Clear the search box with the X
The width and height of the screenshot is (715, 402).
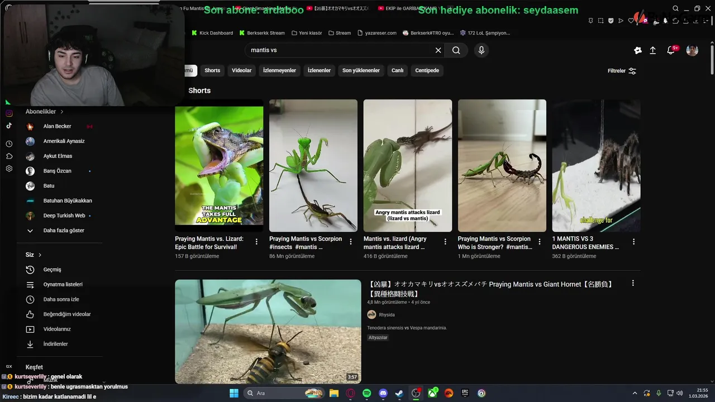pyautogui.click(x=438, y=50)
